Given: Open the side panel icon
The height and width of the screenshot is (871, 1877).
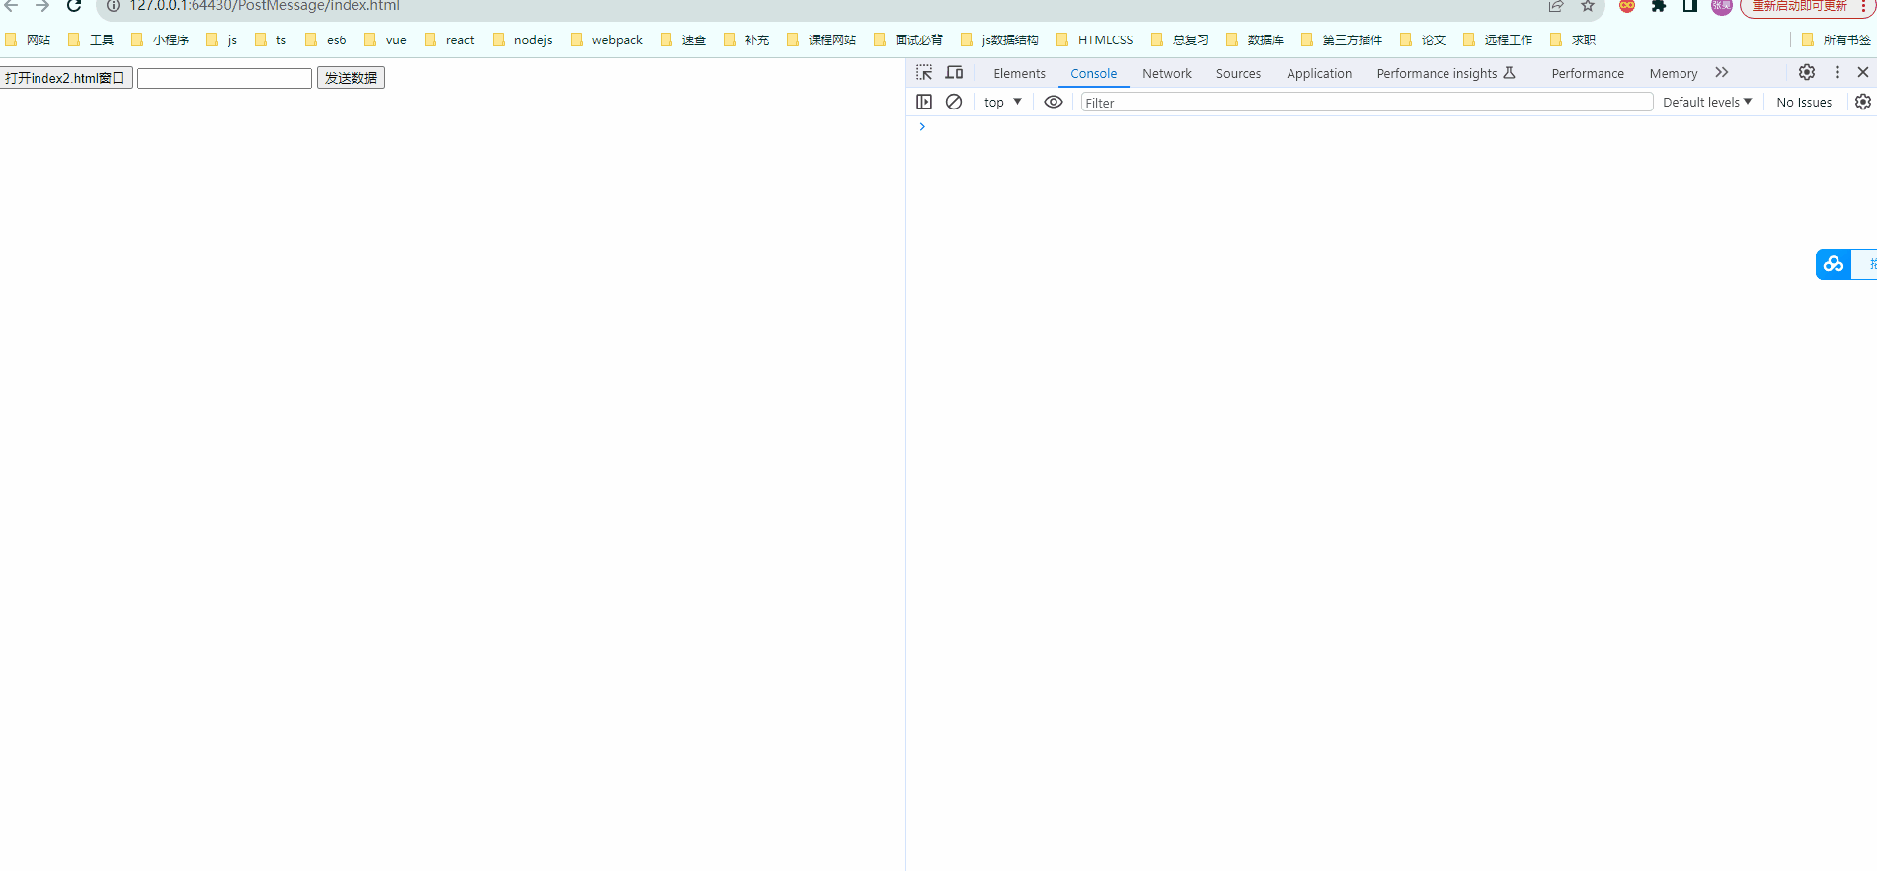Looking at the screenshot, I should pyautogui.click(x=1690, y=6).
